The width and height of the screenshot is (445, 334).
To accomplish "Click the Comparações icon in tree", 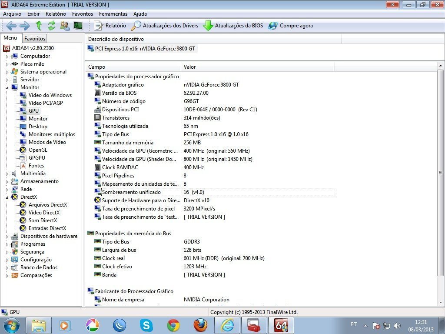I will (x=14, y=275).
